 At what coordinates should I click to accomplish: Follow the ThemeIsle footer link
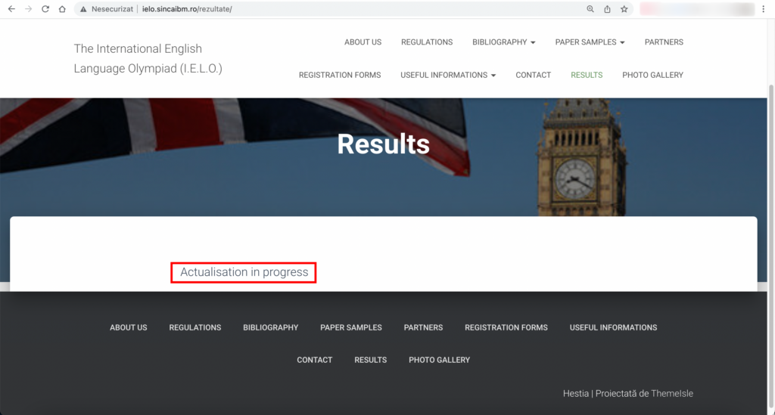(x=672, y=393)
